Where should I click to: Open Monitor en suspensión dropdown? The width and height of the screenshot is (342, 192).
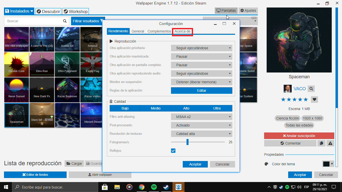(x=202, y=82)
